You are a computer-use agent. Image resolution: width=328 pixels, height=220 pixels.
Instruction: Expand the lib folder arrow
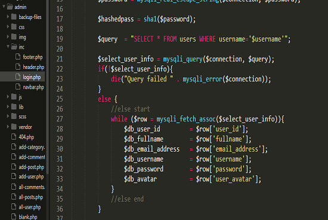coord(8,106)
